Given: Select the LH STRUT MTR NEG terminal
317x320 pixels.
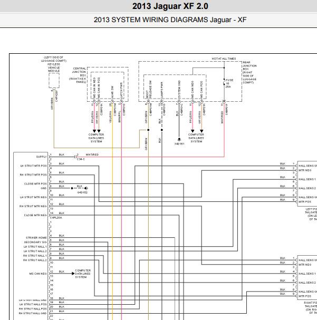Looking at the screenshot, I should click(33, 197).
